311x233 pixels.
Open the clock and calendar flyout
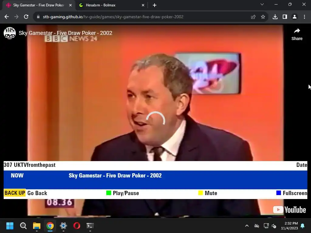click(289, 226)
